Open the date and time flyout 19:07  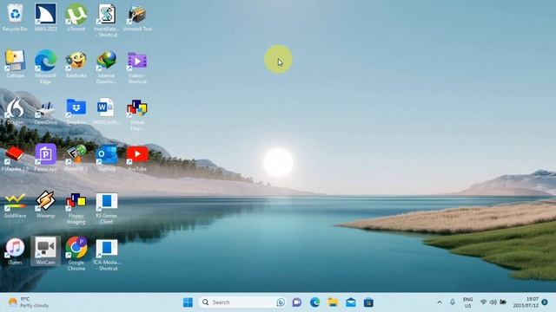click(526, 302)
